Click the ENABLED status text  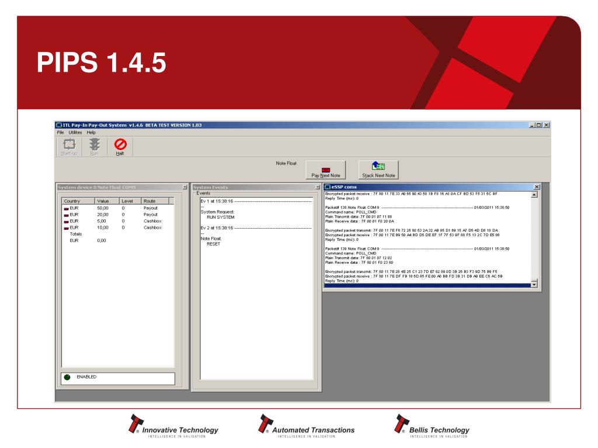click(x=86, y=377)
